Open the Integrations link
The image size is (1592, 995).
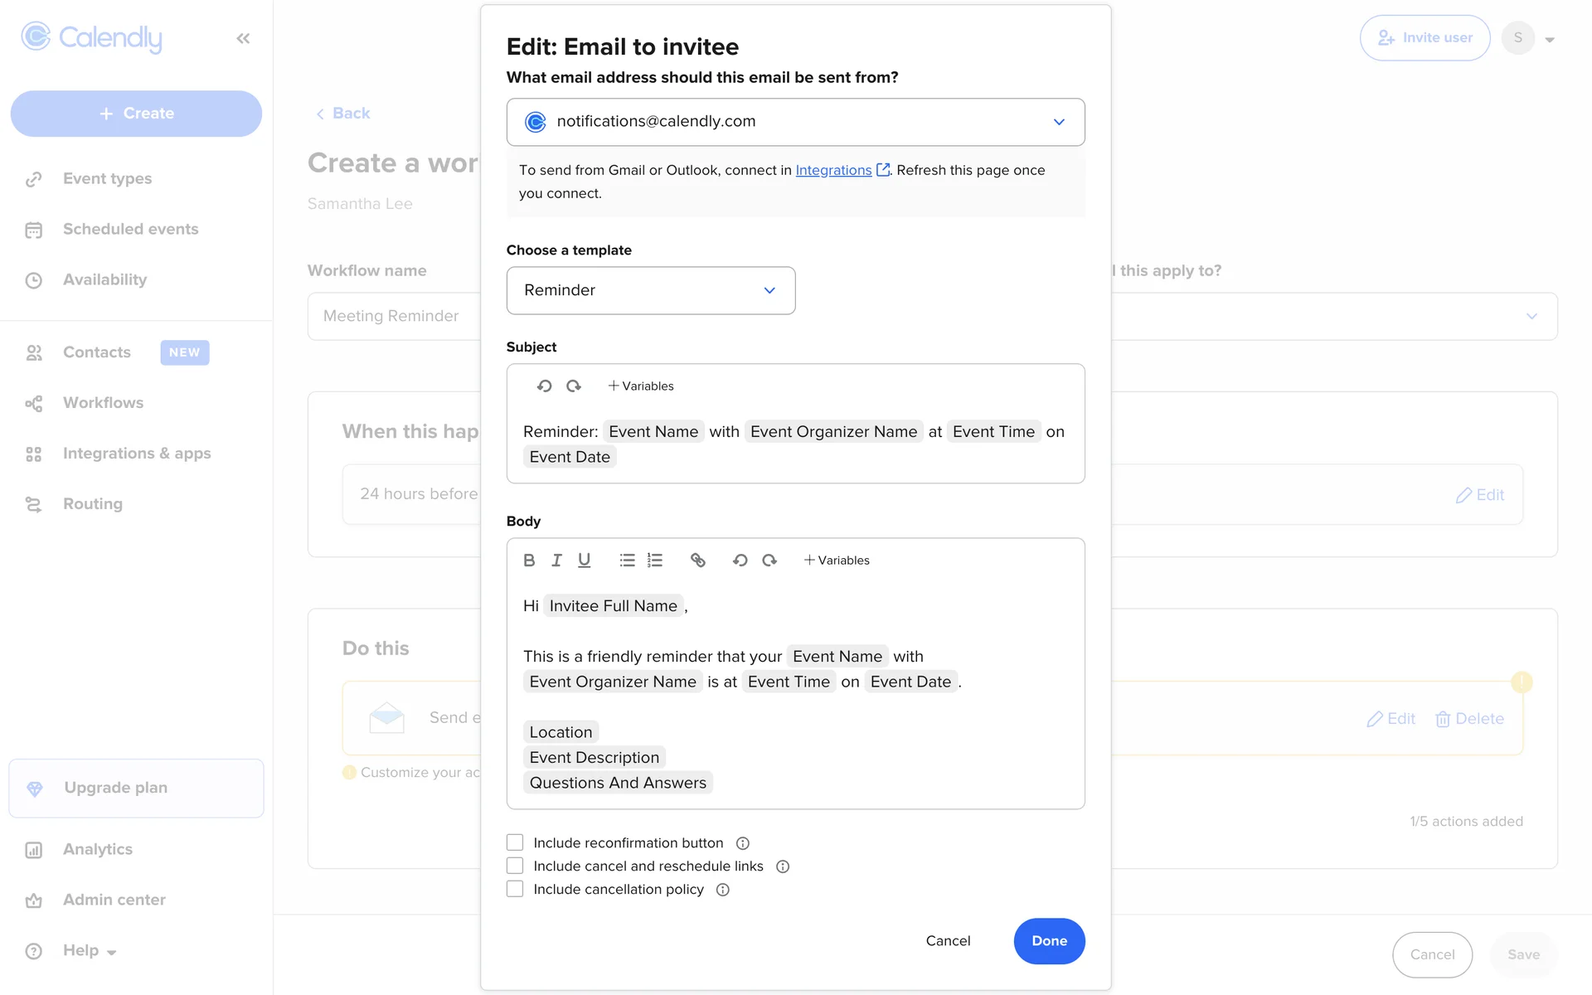[x=833, y=170]
